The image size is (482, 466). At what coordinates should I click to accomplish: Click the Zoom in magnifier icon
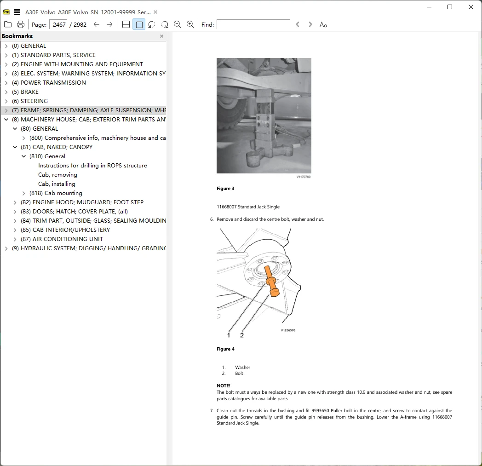tap(190, 24)
